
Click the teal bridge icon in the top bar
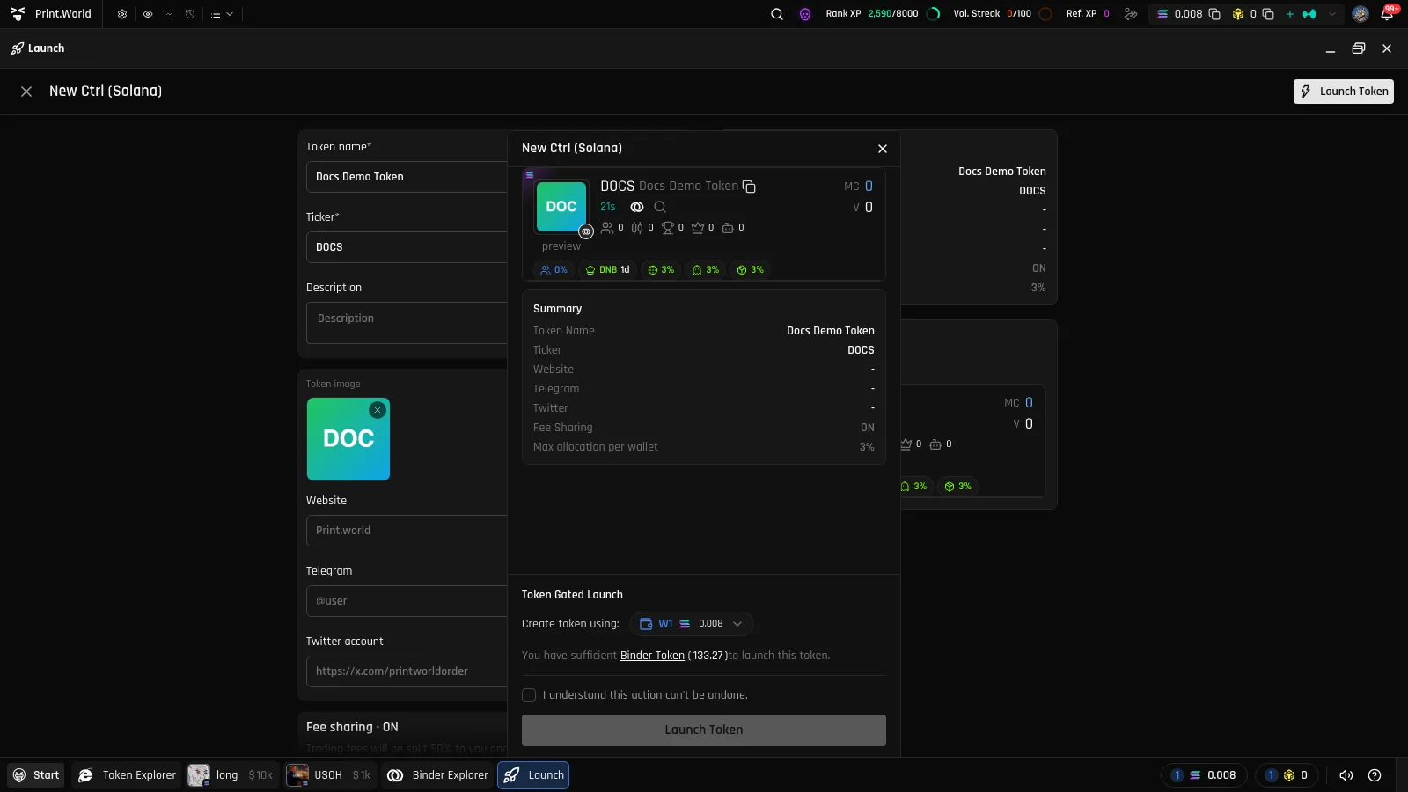tap(1309, 14)
